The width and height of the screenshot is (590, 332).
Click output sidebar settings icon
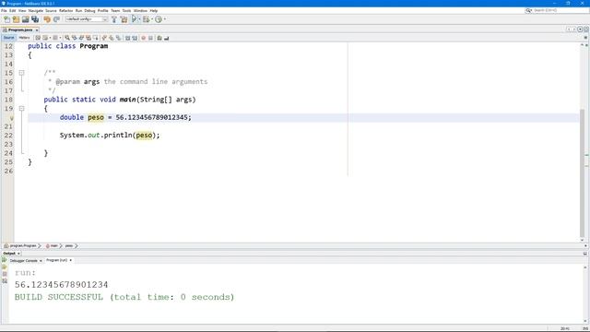pyautogui.click(x=4, y=280)
